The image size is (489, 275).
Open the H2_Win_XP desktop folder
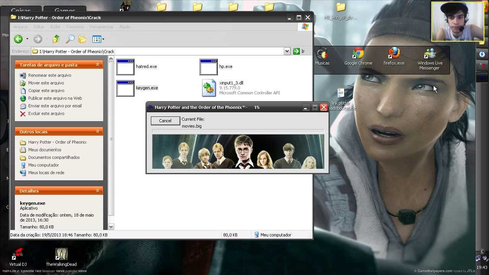coord(340,11)
